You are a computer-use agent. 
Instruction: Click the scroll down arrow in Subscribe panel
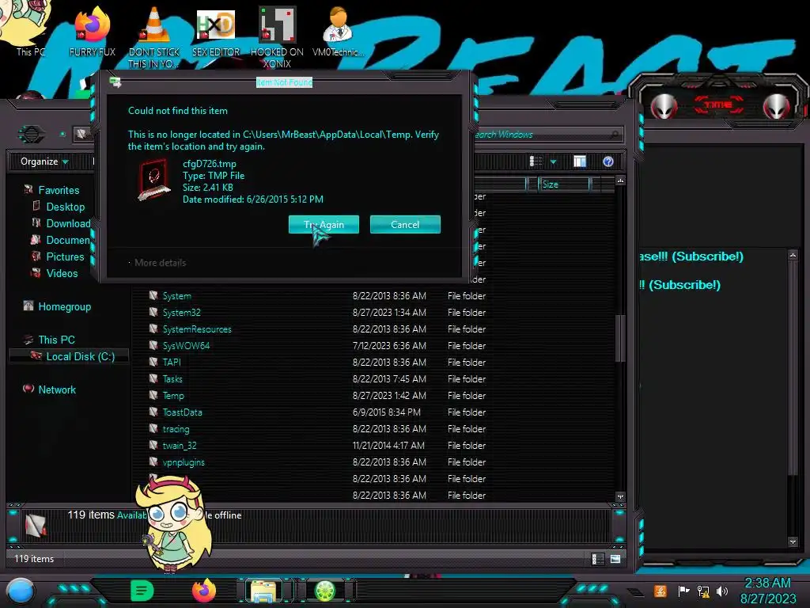pyautogui.click(x=793, y=541)
